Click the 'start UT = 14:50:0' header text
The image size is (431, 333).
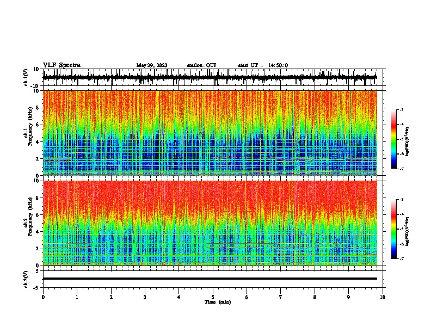coord(263,65)
